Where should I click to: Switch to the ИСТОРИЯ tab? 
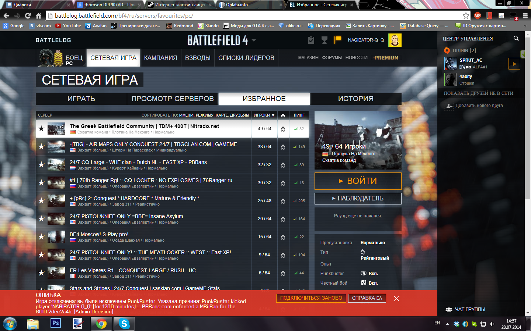356,99
